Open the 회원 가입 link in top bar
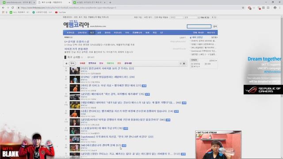This screenshot has width=283, height=159. pos(138,18)
